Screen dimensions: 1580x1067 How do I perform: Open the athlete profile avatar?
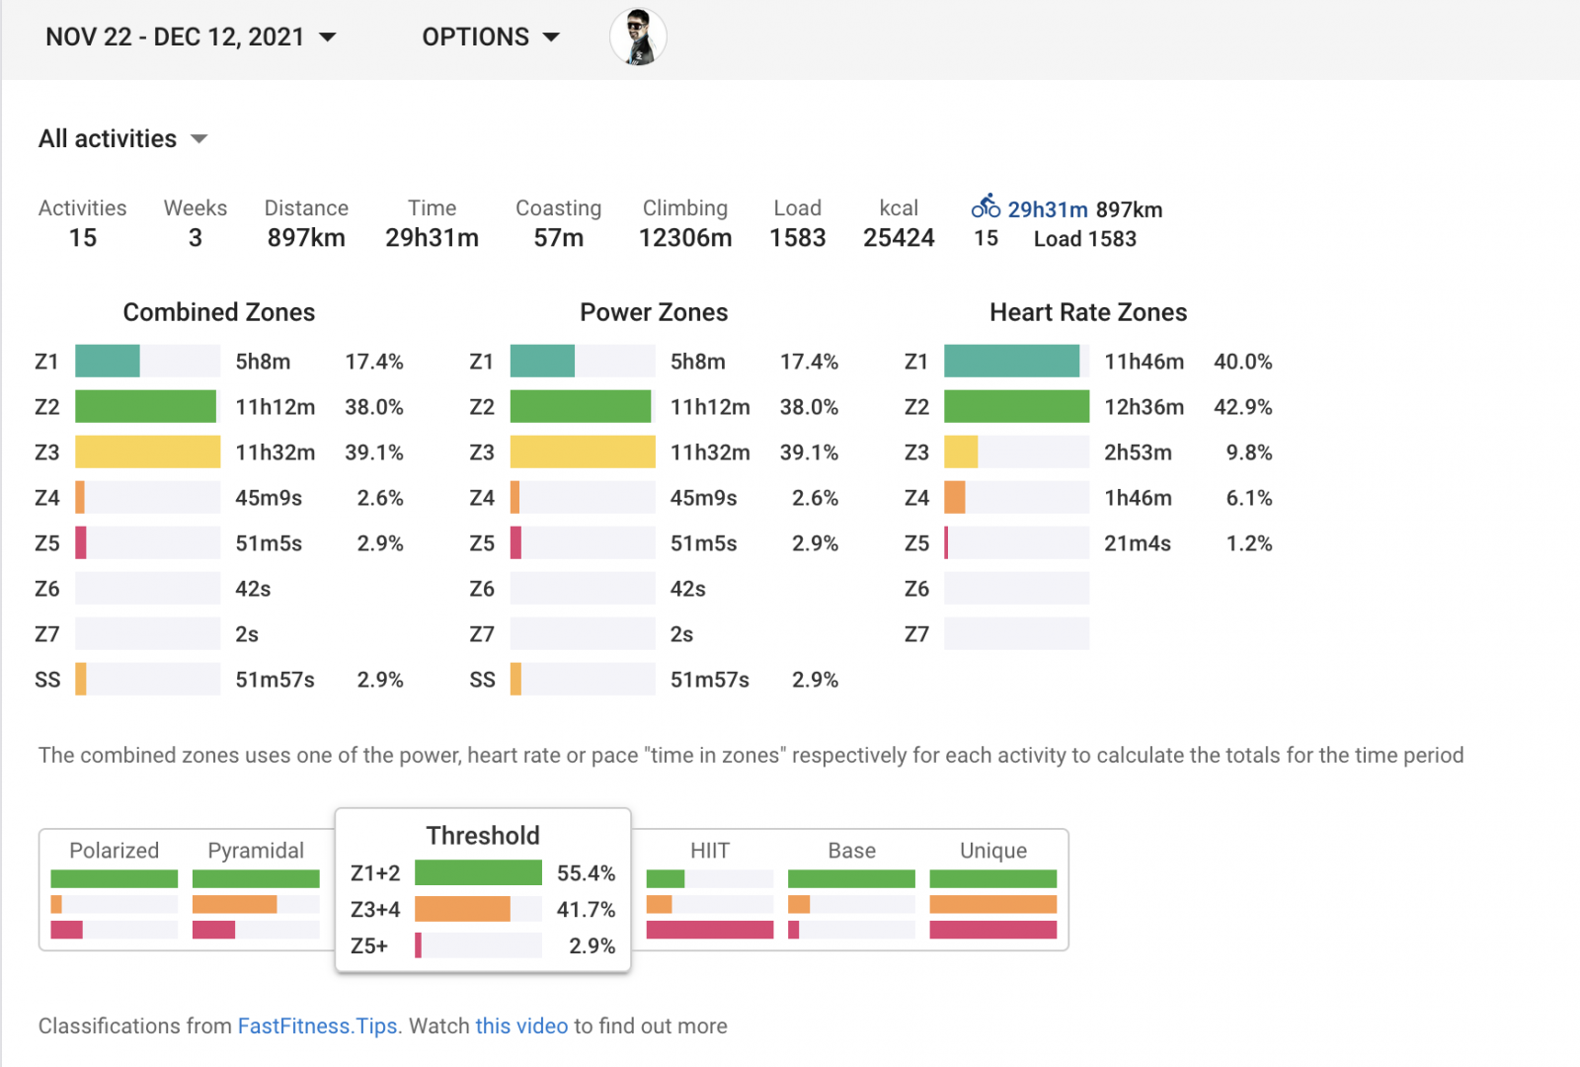[638, 38]
